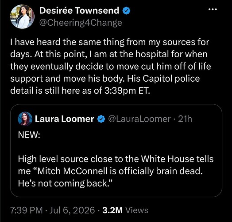
Task: Click the 'NEW:' label in quoted tweet
Action: tap(29, 135)
